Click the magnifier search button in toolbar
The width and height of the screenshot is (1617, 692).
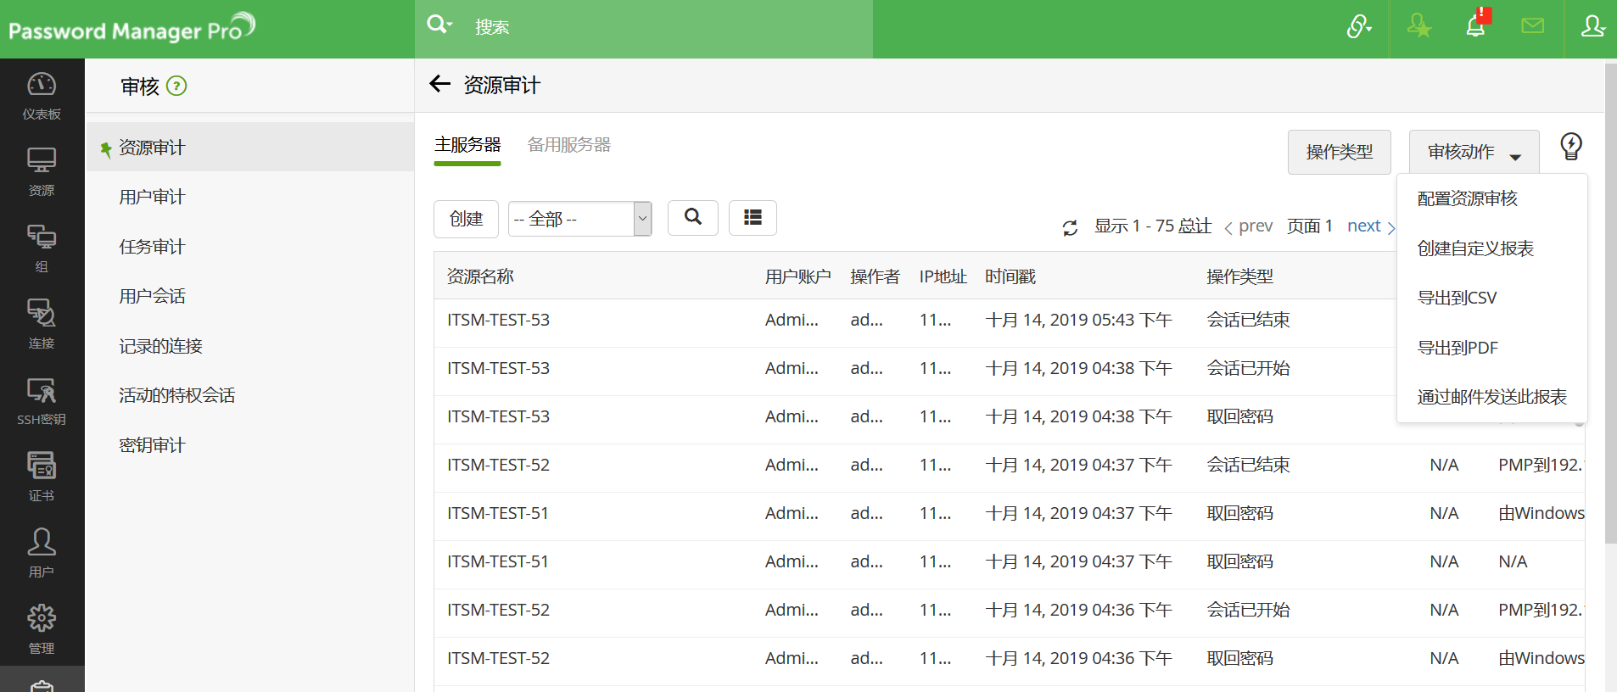tap(693, 218)
